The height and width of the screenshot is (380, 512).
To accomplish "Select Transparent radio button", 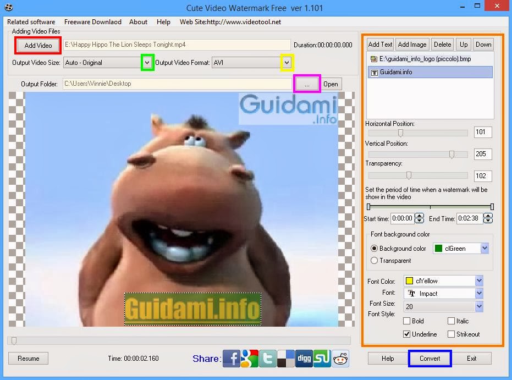I will click(x=374, y=261).
